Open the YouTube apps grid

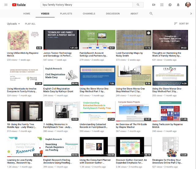[x=162, y=5]
